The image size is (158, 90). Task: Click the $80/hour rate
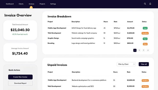[117, 43]
